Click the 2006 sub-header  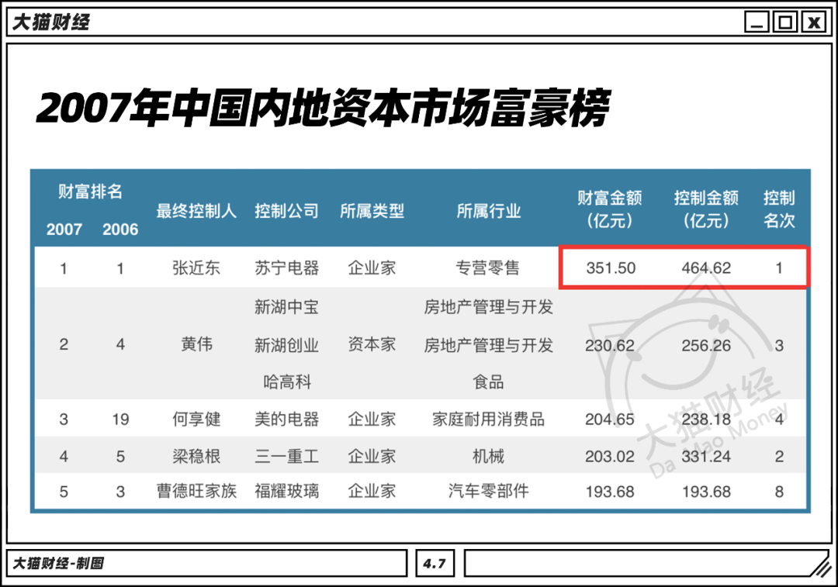point(120,229)
